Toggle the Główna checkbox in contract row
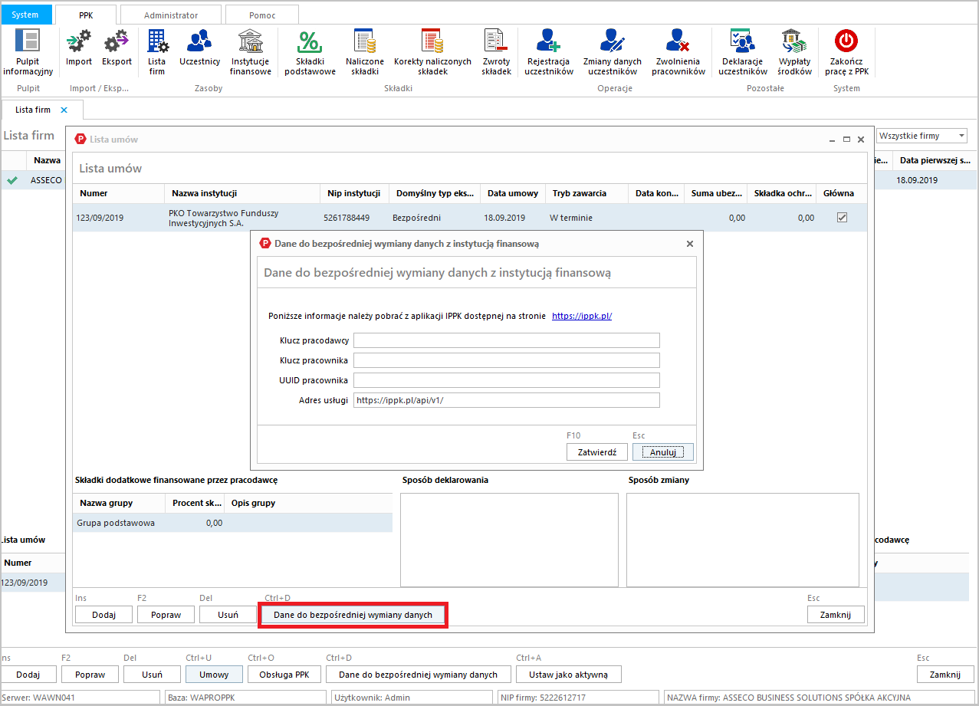979x706 pixels. click(x=842, y=218)
